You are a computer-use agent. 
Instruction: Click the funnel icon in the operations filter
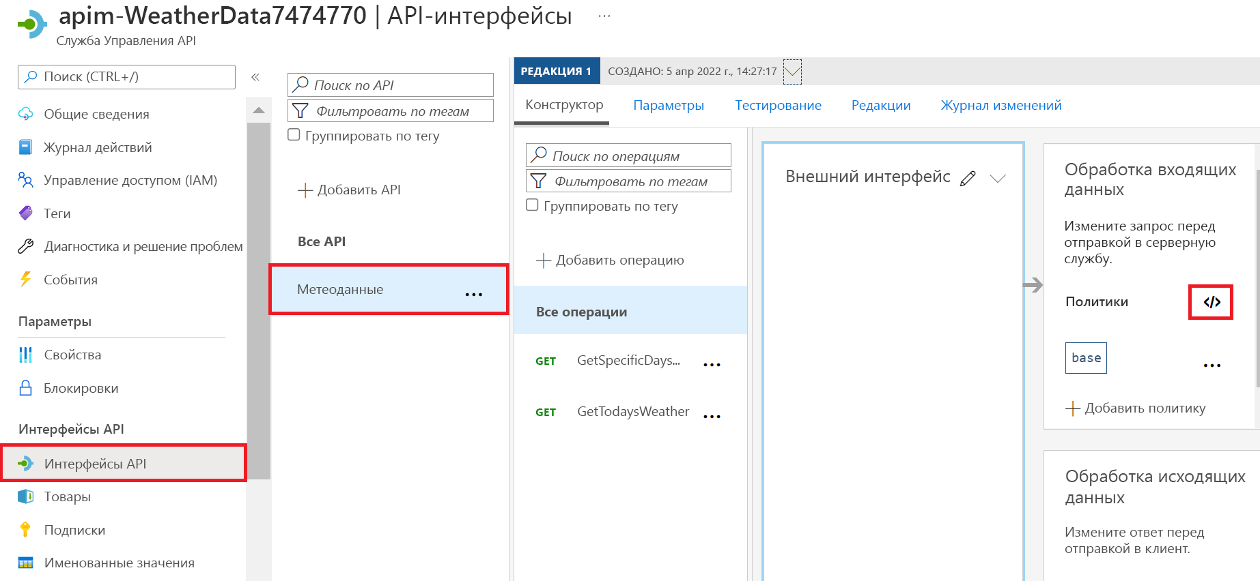(x=538, y=181)
